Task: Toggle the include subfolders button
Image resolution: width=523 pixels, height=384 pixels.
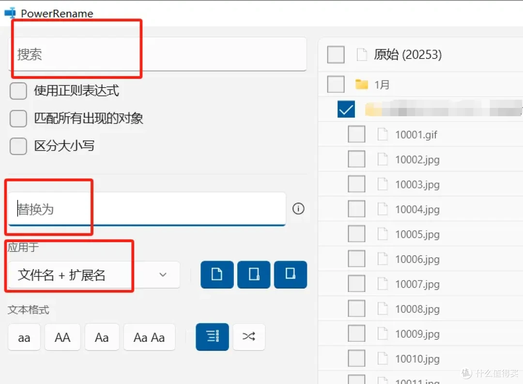Action: pos(291,275)
